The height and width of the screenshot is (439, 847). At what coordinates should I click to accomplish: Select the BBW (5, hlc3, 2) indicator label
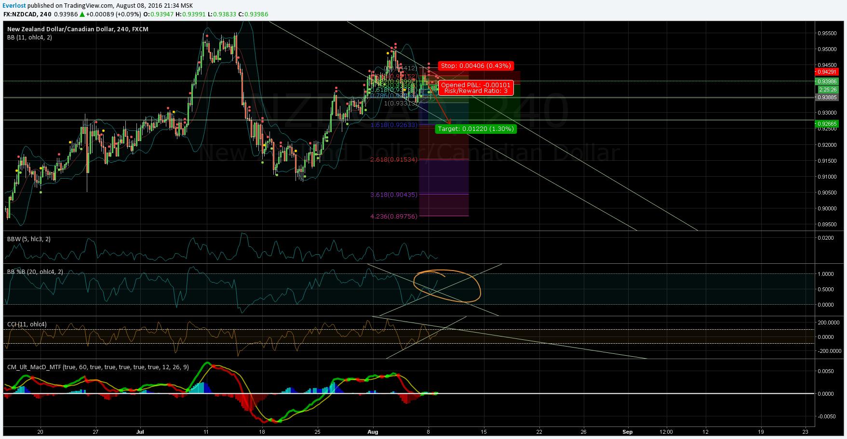28,239
